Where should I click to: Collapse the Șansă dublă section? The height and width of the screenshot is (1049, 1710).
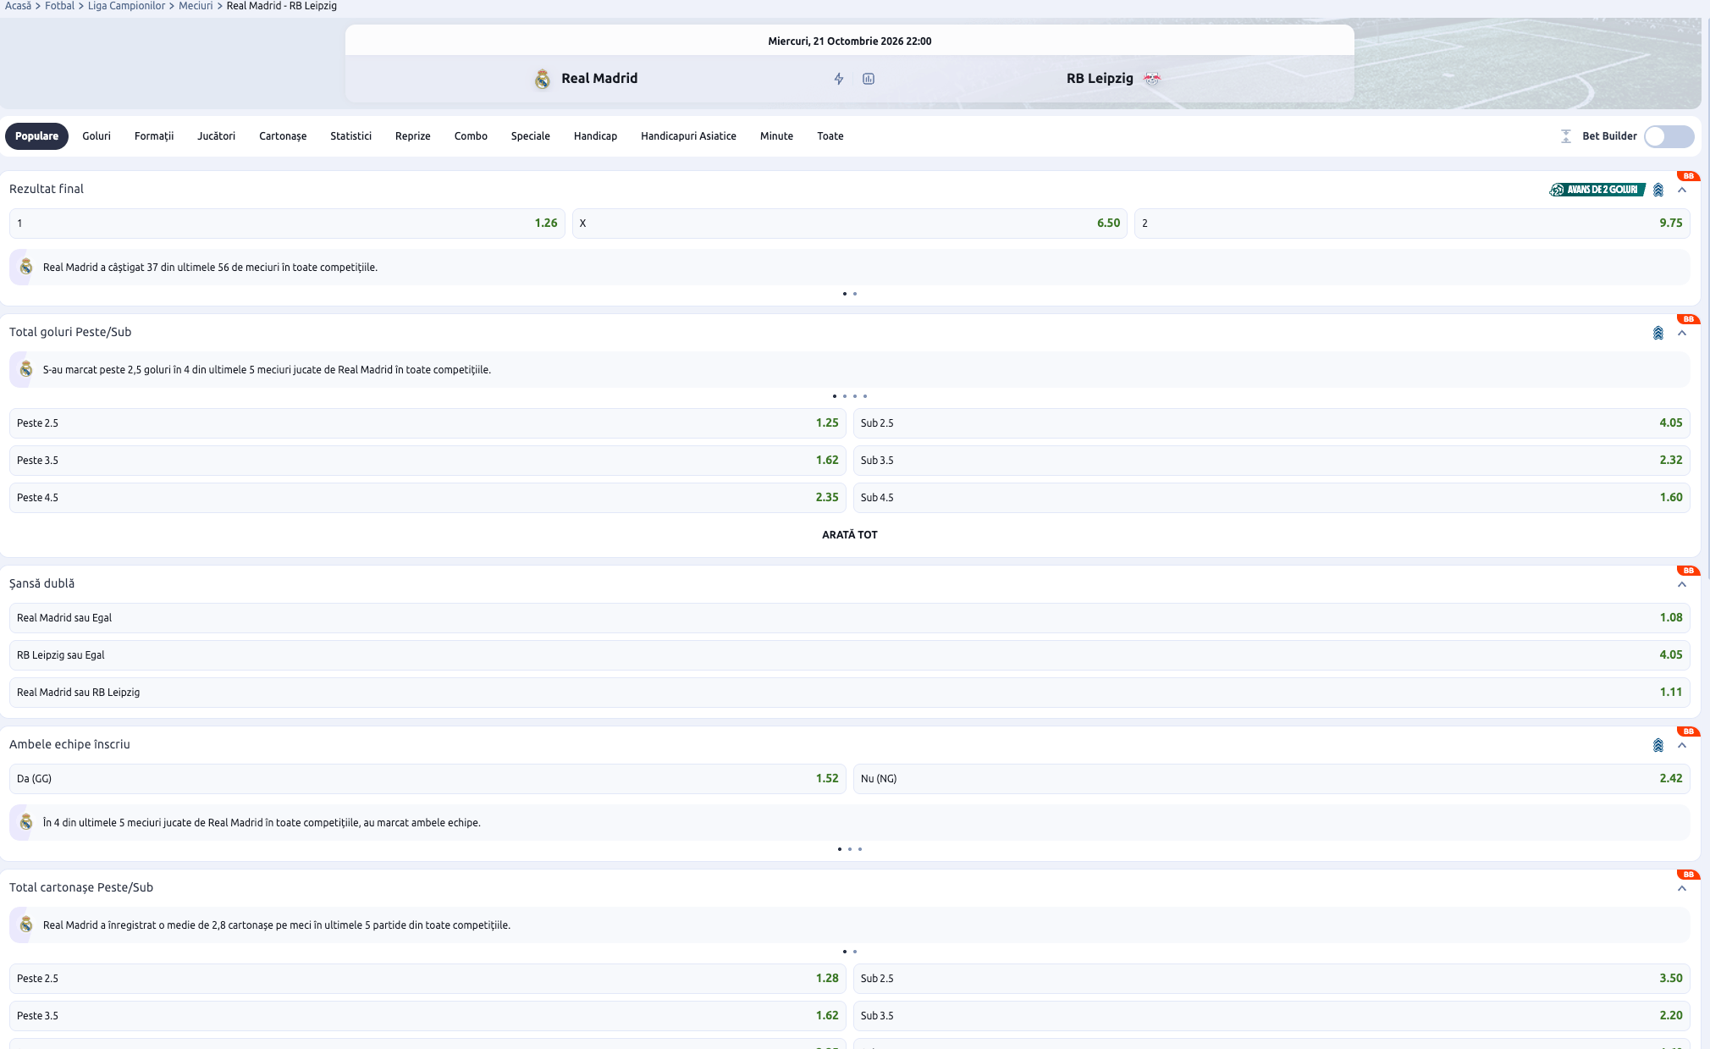tap(1682, 584)
